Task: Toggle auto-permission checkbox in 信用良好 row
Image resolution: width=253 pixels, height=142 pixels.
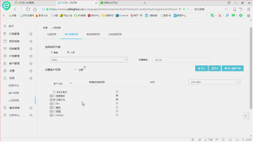Action: (117, 95)
